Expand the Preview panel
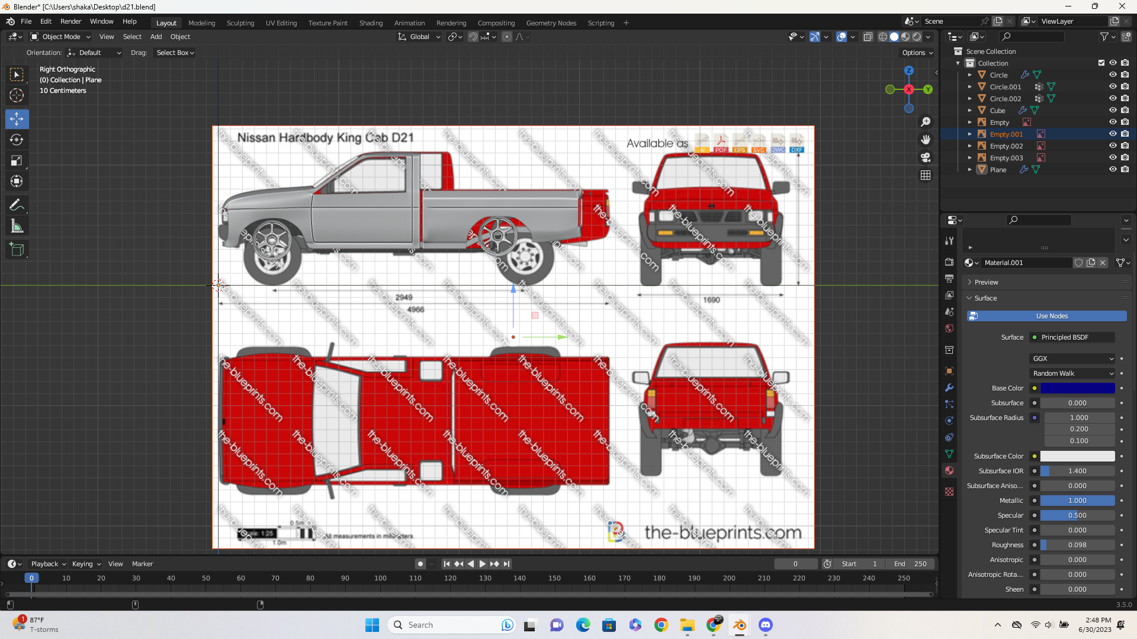1137x639 pixels. (x=986, y=282)
